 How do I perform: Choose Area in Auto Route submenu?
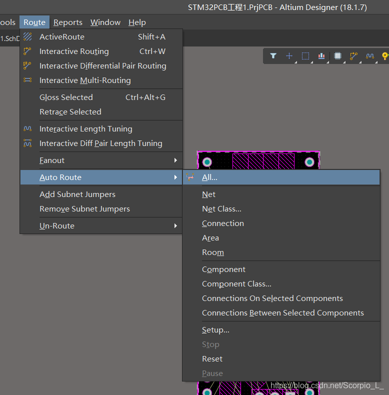(x=281, y=237)
